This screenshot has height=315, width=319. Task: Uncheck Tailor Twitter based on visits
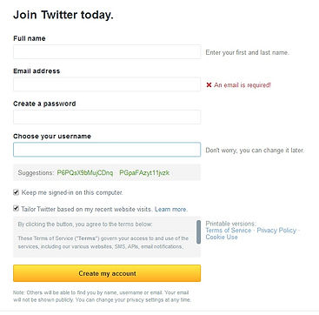16,209
